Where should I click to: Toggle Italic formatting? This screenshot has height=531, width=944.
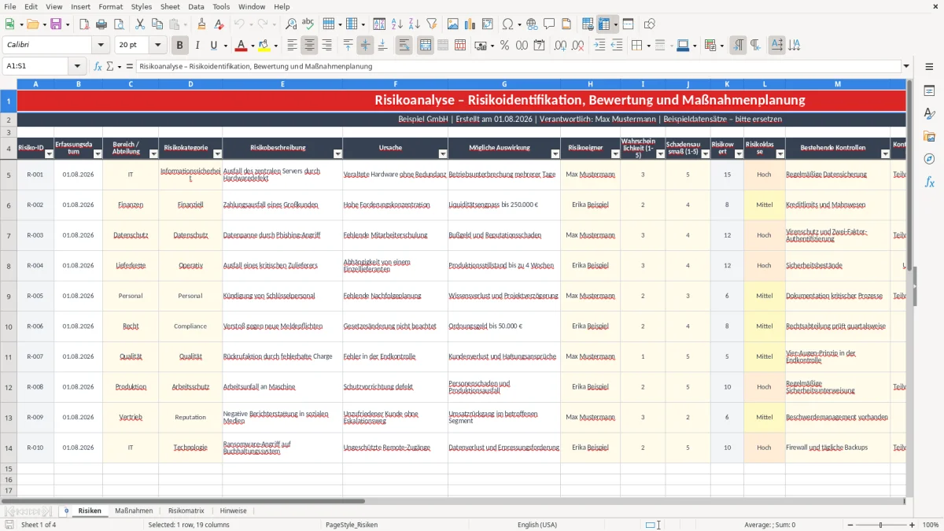197,46
